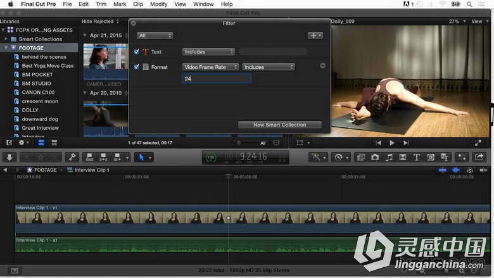This screenshot has width=494, height=278.
Task: Open the Timeline Index button
Action: coord(15,270)
